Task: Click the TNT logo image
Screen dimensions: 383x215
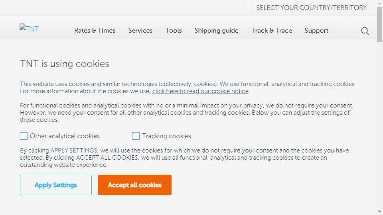Action: (29, 28)
